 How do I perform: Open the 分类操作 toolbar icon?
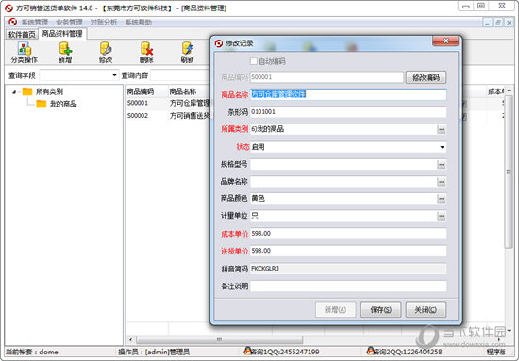(x=25, y=53)
